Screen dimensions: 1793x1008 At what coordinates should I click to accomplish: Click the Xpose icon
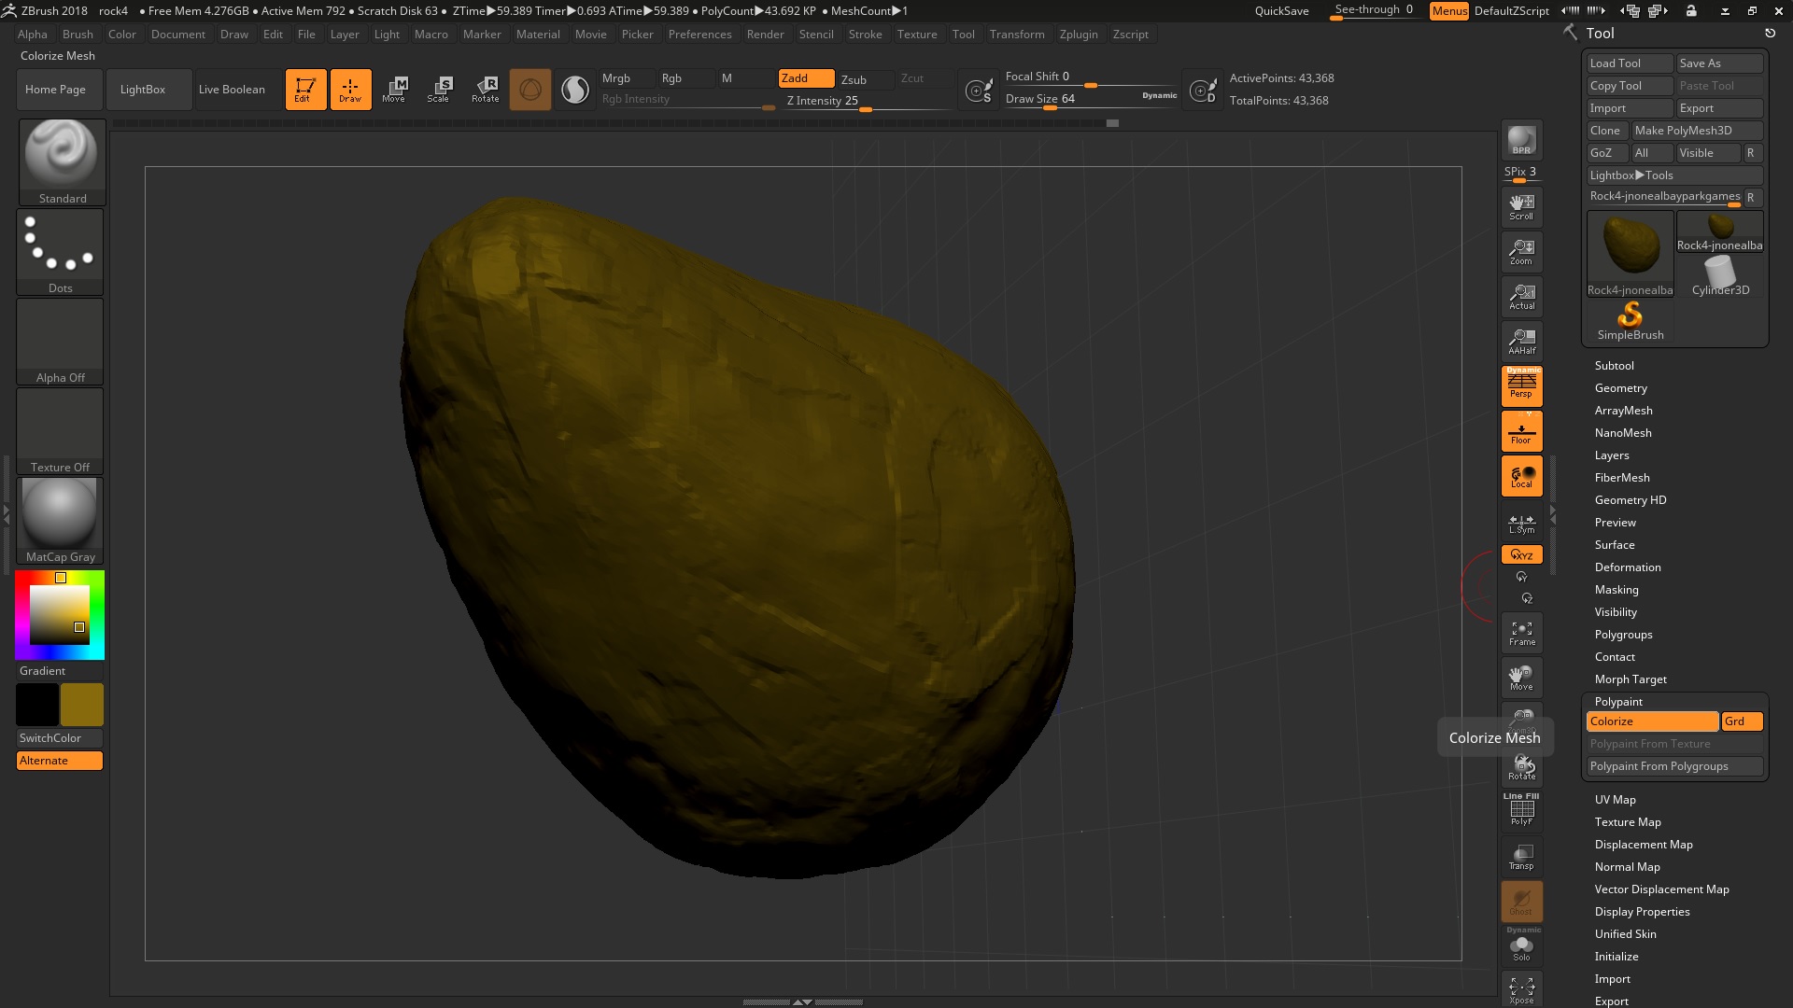click(x=1521, y=990)
